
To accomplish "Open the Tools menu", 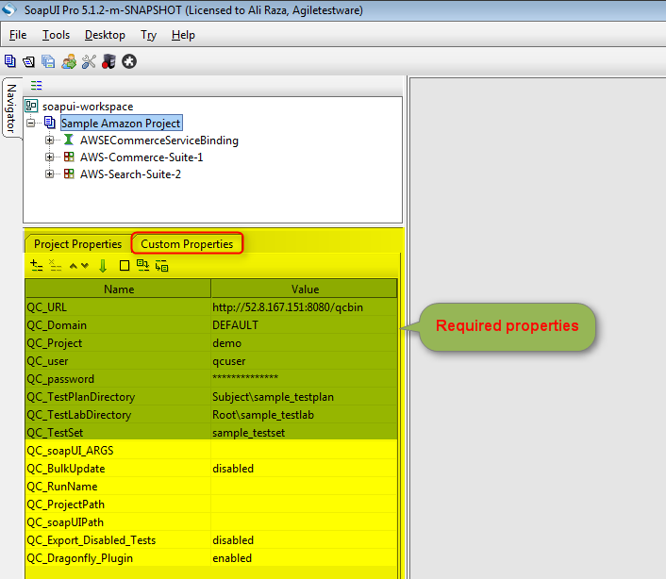I will click(x=56, y=35).
